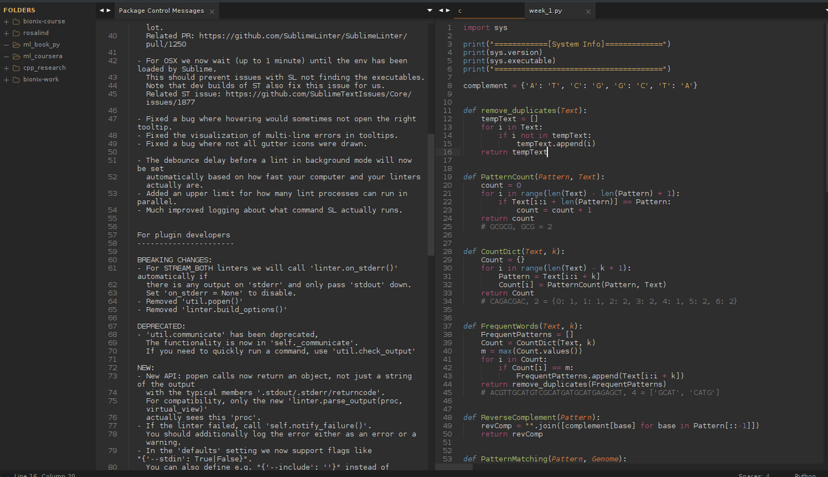This screenshot has height=477, width=828.
Task: Go to previous tab in left pane
Action: pos(102,10)
